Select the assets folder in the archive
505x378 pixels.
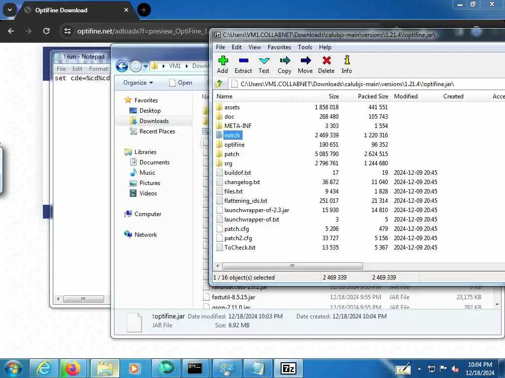[232, 107]
